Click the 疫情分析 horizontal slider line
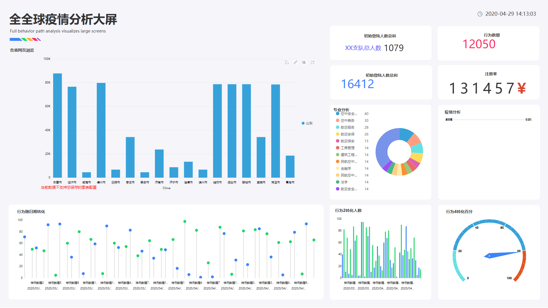 489,120
